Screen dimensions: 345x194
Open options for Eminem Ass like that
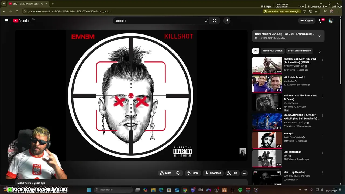click(x=323, y=96)
